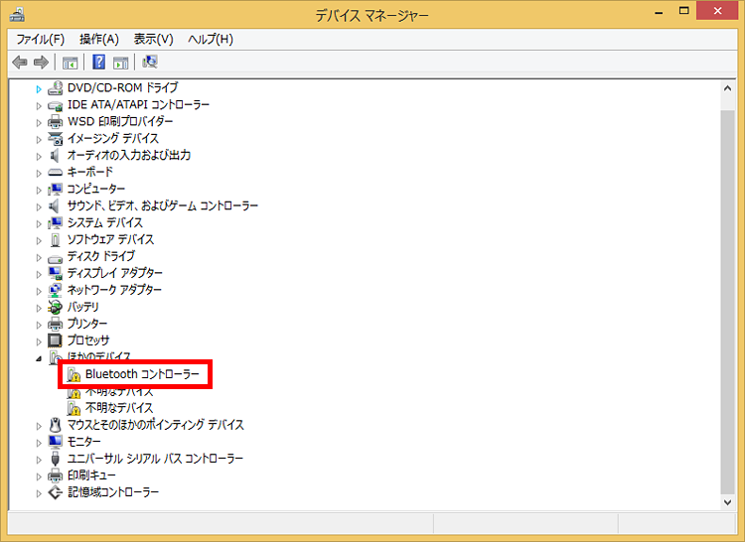Click the システム デバイス icon
This screenshot has height=542, width=745.
pos(55,222)
